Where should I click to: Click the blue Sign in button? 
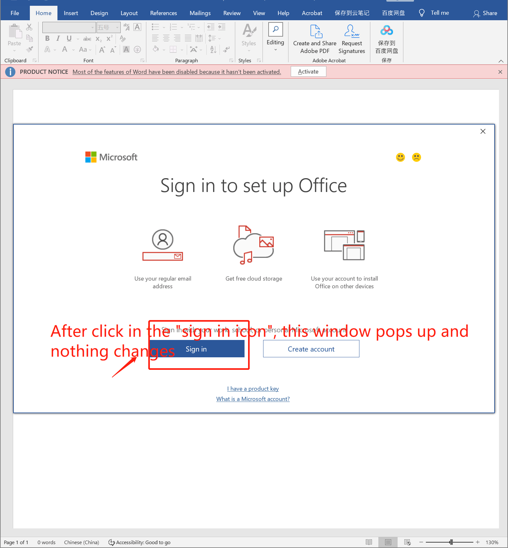click(x=196, y=349)
